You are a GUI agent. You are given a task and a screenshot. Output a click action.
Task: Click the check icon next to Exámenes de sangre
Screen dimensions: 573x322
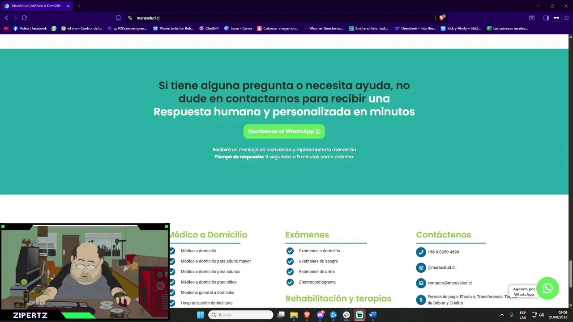(290, 261)
